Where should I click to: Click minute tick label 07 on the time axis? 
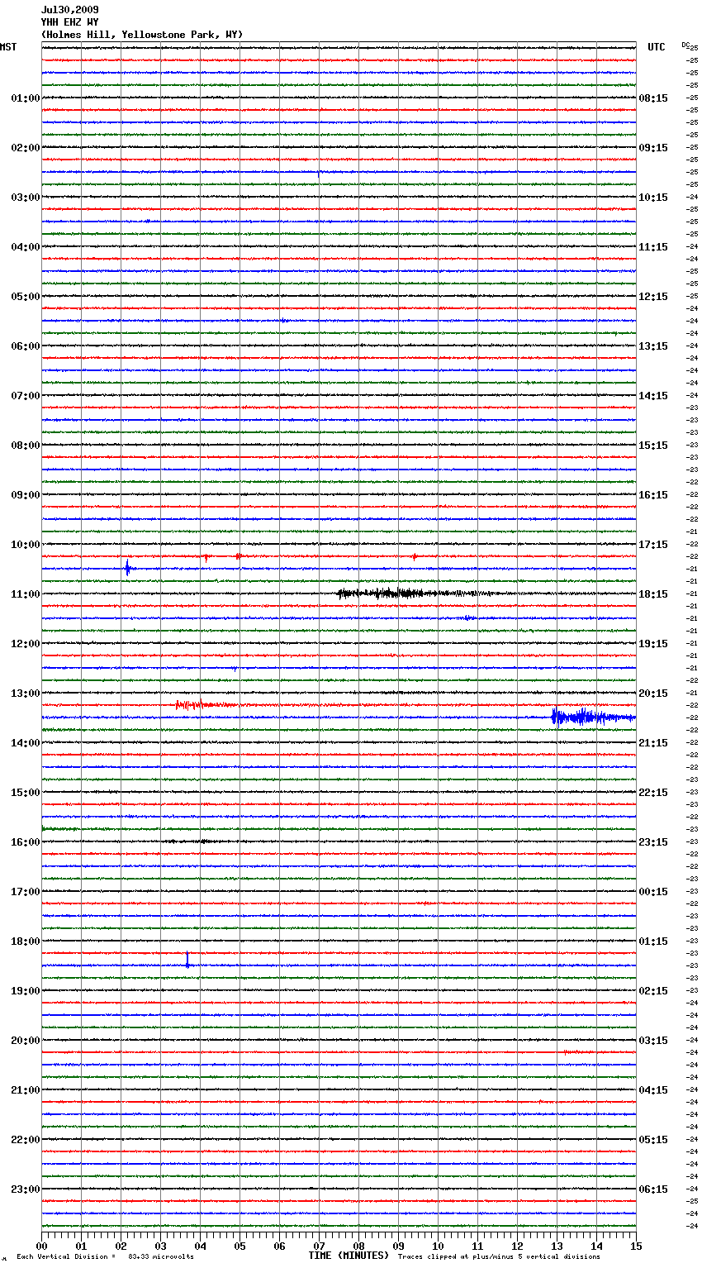click(x=319, y=1247)
